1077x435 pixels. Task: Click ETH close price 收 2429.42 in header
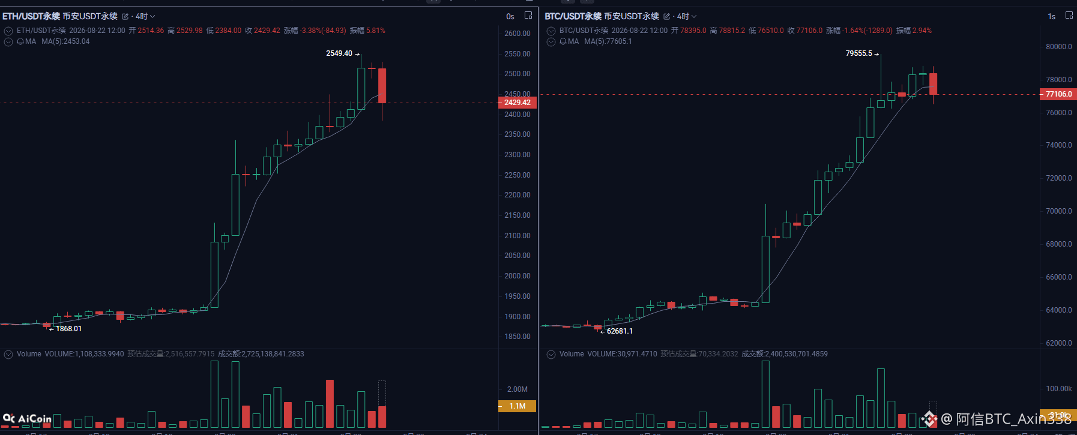(262, 31)
